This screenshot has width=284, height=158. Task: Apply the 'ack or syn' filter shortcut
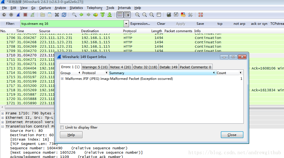point(259,23)
